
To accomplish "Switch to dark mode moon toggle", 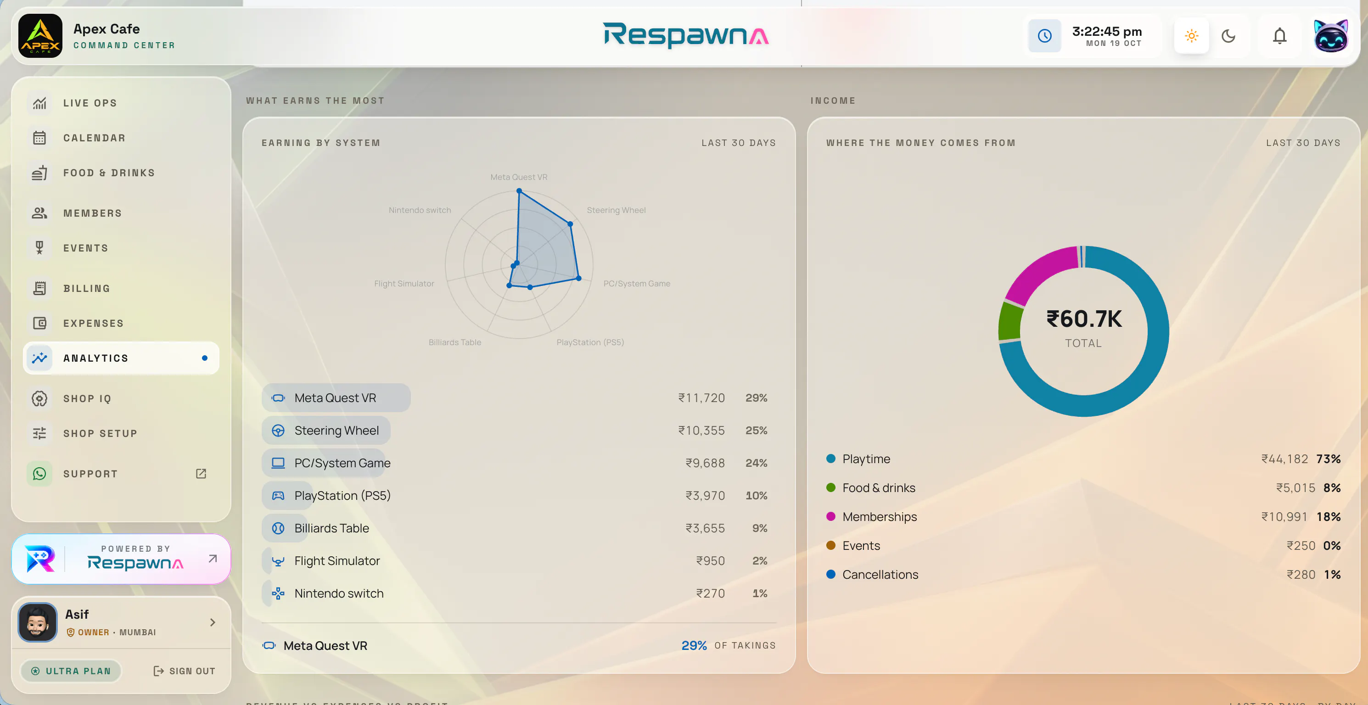I will point(1228,36).
